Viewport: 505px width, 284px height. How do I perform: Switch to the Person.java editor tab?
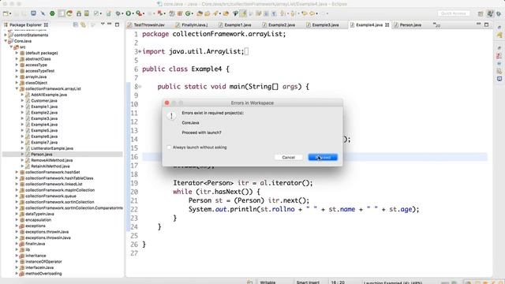(408, 24)
